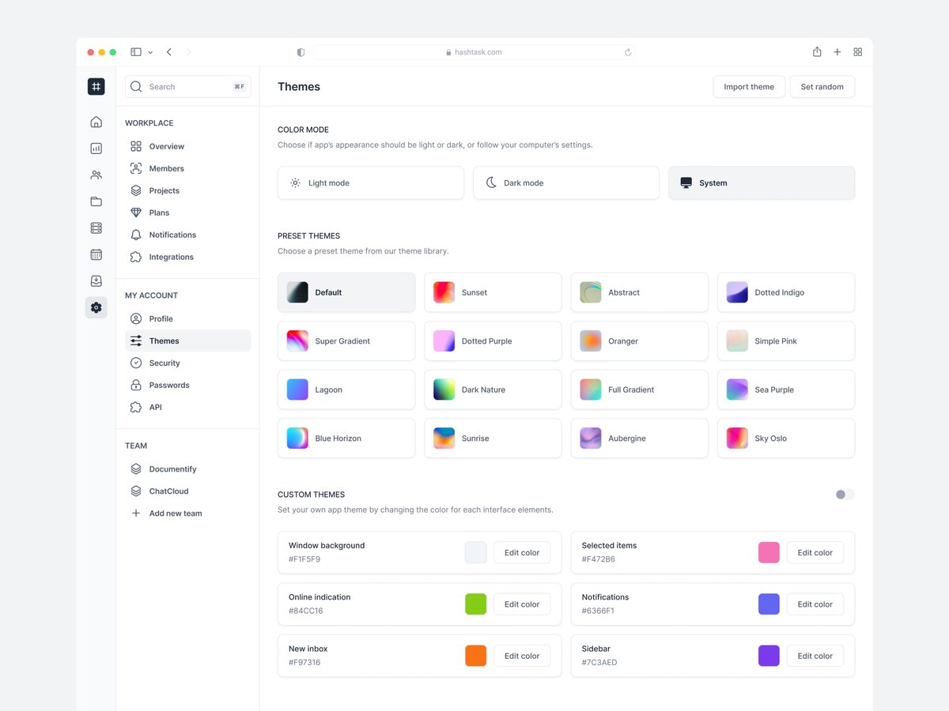Open the bar chart analytics rail icon

[x=96, y=149]
